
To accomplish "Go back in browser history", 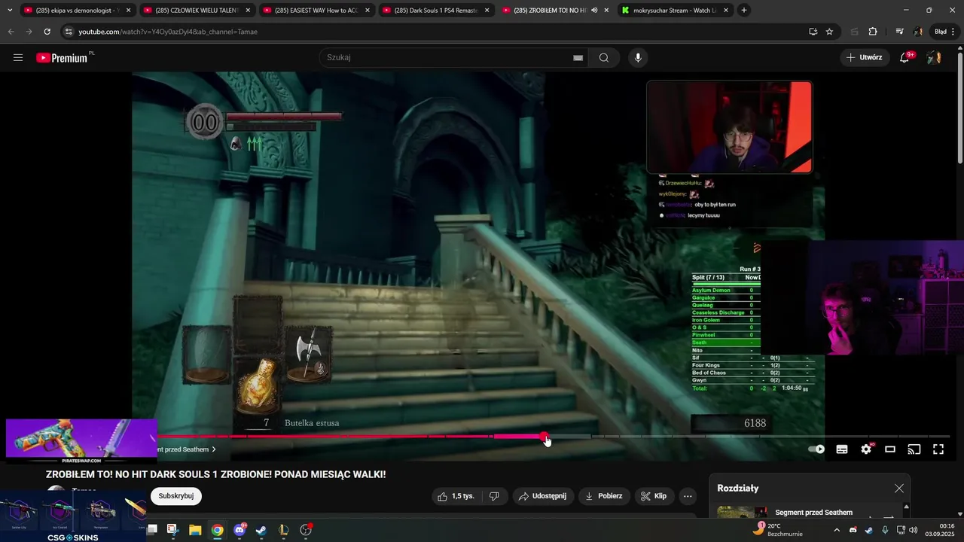I will (x=11, y=32).
